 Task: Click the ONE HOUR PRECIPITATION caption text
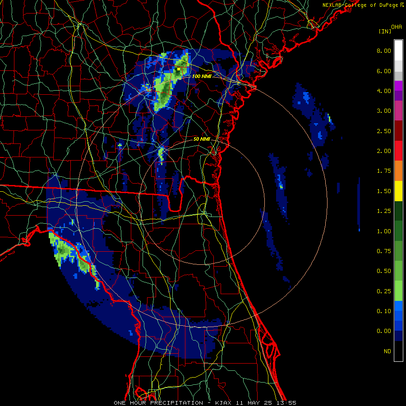point(158,403)
